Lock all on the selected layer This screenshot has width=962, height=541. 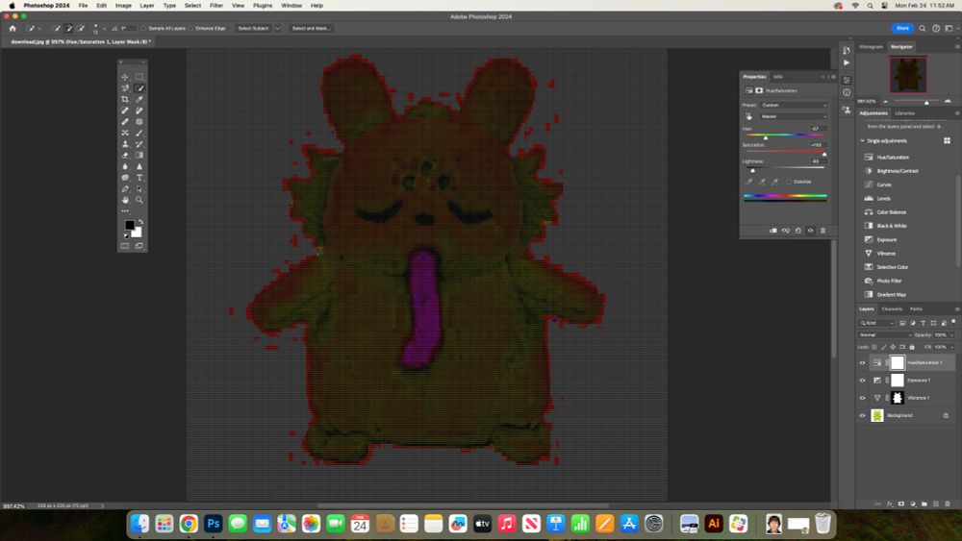click(912, 347)
